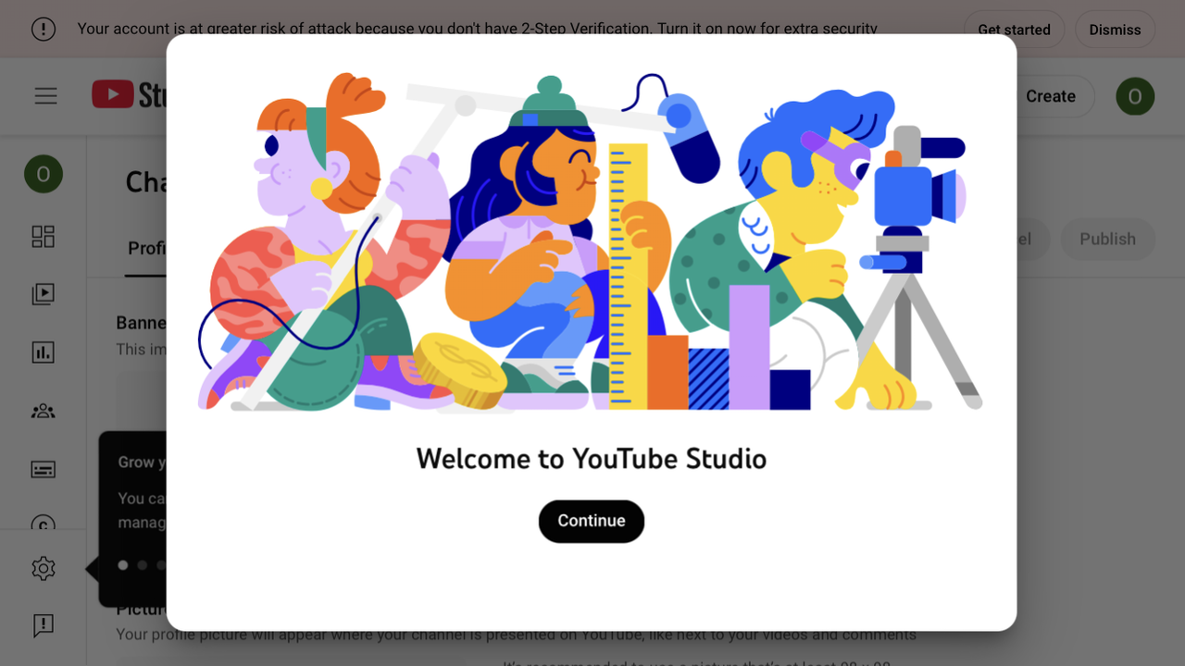Open Settings via the gear icon
Viewport: 1185px width, 666px height.
[44, 568]
